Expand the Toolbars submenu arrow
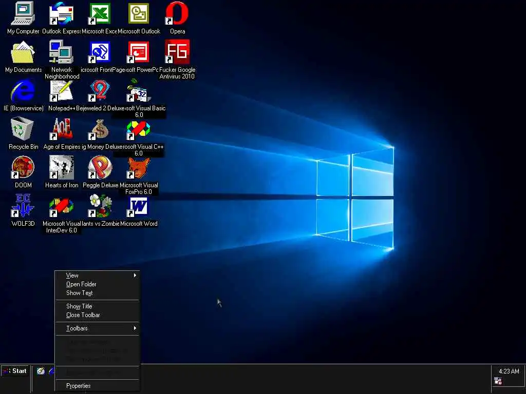 coord(135,328)
